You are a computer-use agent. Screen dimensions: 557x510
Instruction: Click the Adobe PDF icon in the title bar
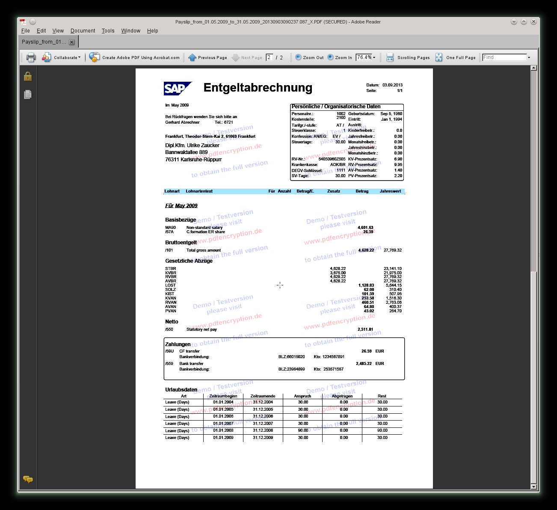click(x=23, y=21)
